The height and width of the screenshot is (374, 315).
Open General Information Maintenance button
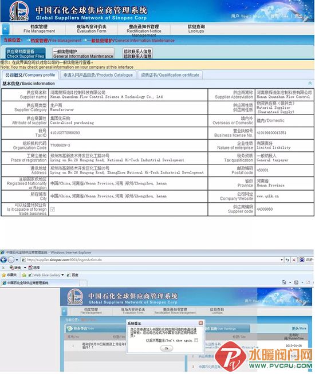pyautogui.click(x=83, y=54)
